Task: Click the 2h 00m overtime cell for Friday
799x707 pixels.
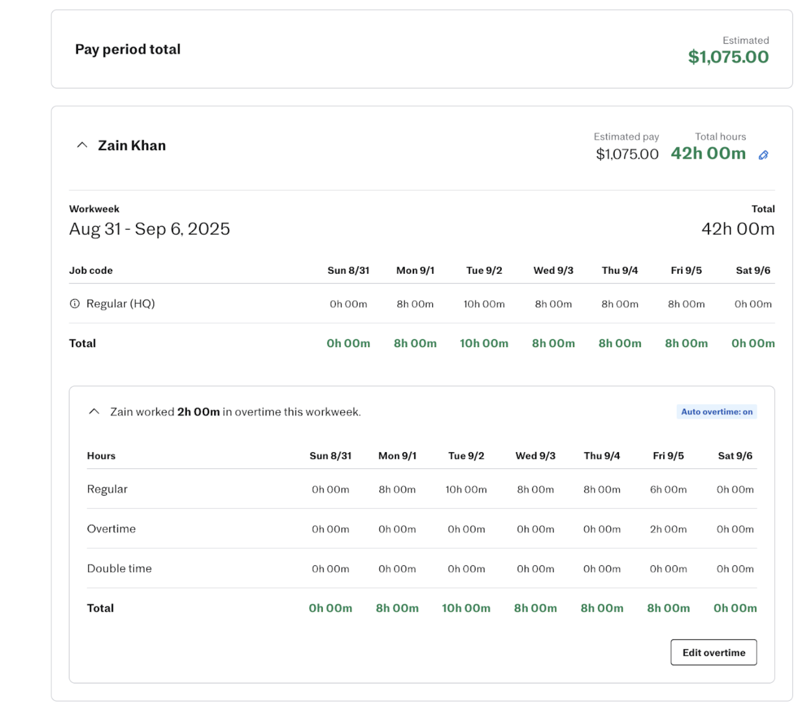Action: click(x=668, y=529)
